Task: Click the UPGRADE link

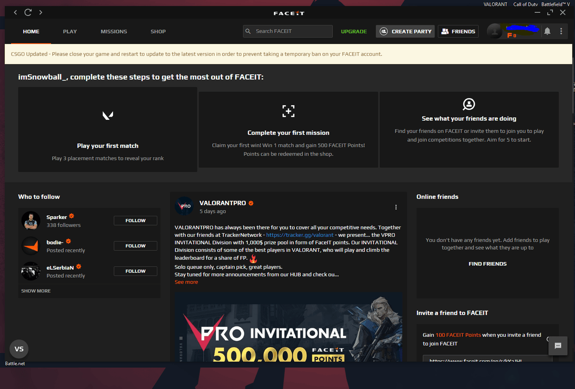Action: (x=354, y=32)
